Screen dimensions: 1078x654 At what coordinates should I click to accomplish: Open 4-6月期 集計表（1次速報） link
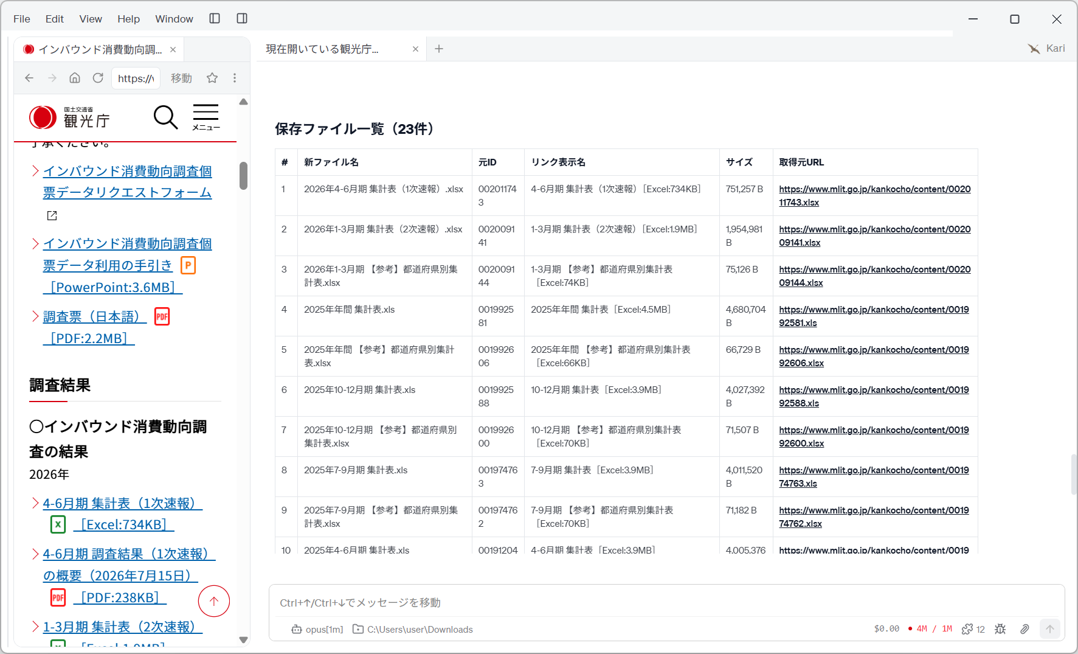pos(122,503)
